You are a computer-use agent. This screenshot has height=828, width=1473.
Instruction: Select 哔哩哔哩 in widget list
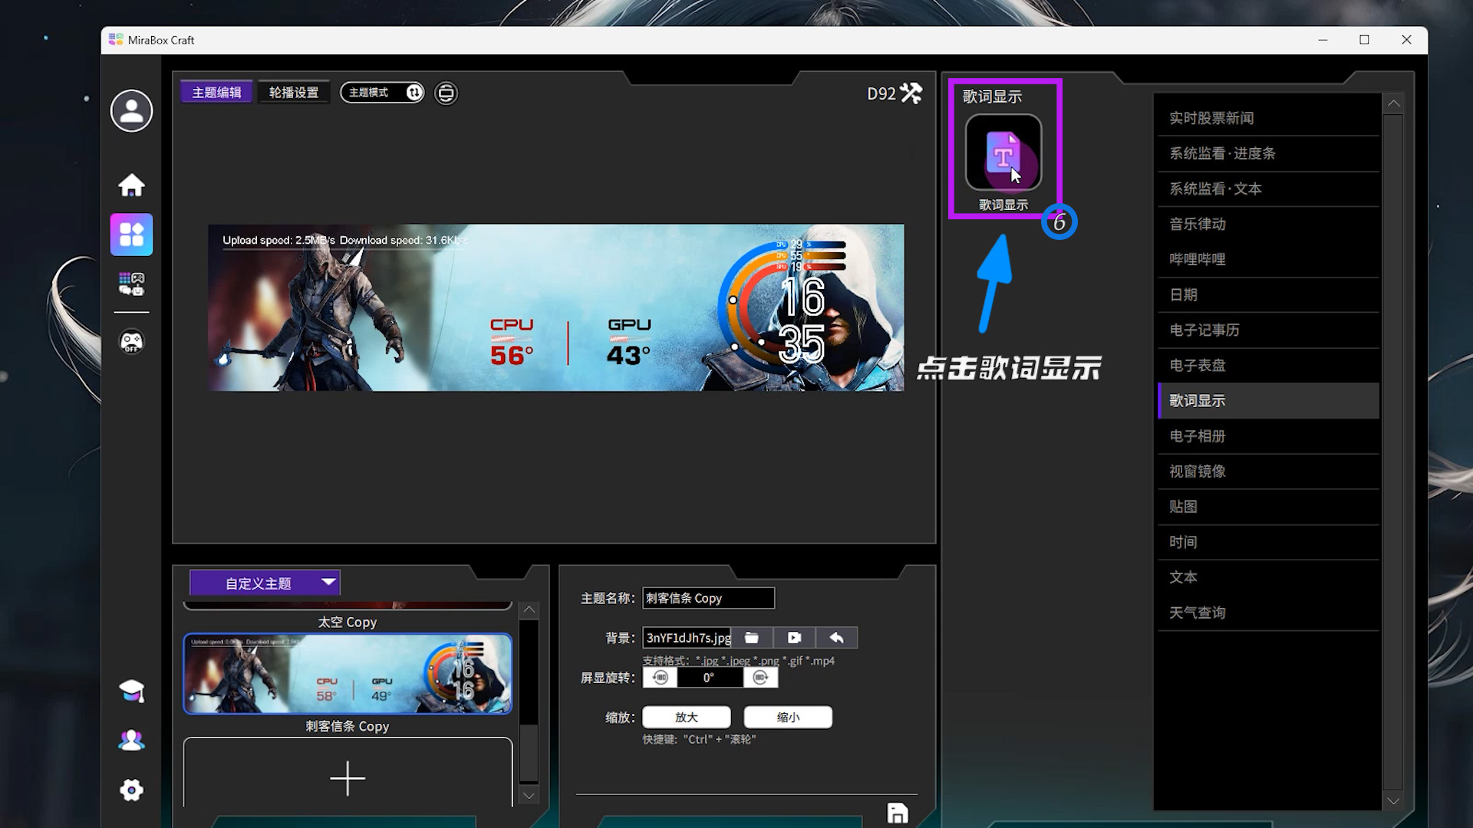pyautogui.click(x=1268, y=259)
